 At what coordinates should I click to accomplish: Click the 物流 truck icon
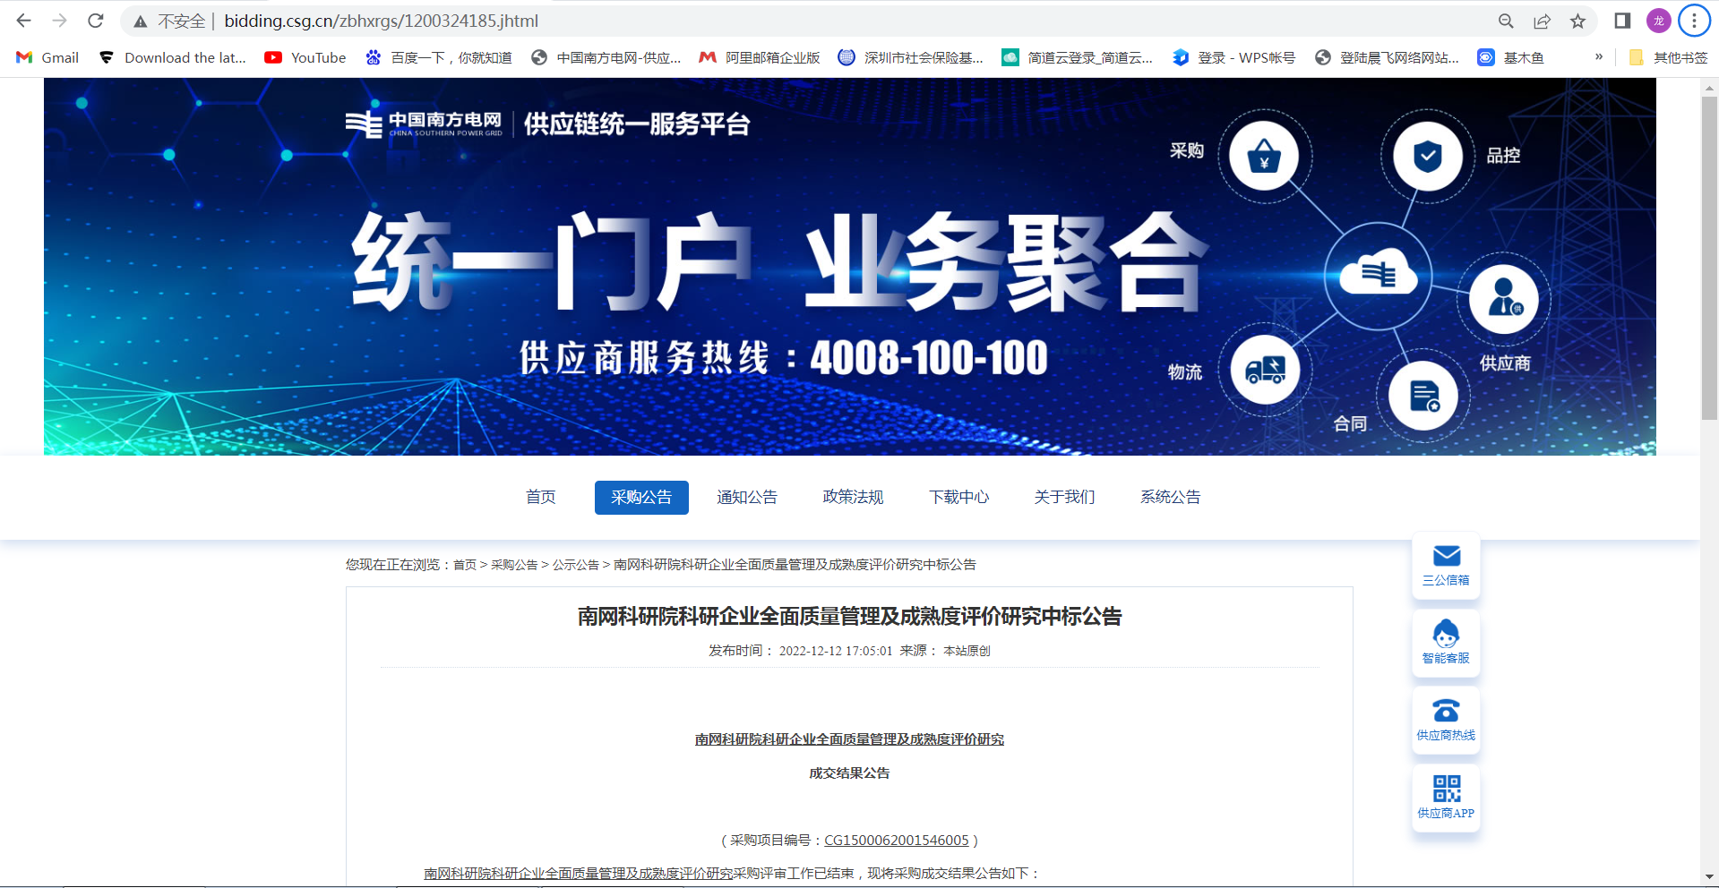(x=1265, y=369)
